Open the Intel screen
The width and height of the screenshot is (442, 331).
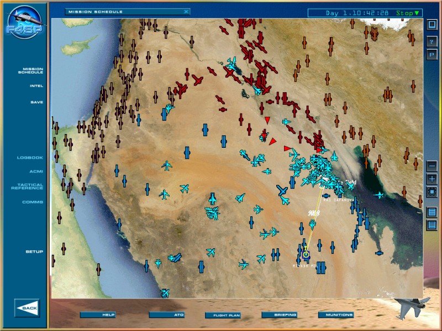point(36,86)
